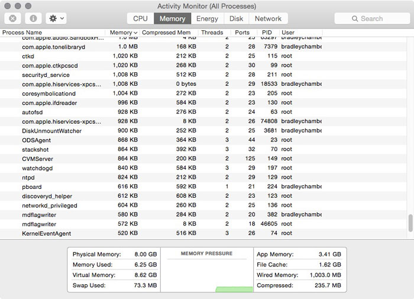
Task: Select the coresymbolicationd process
Action: [203, 94]
